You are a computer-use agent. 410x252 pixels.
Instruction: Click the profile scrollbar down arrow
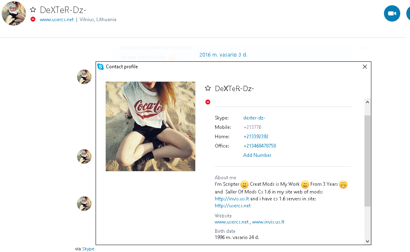pos(367,241)
